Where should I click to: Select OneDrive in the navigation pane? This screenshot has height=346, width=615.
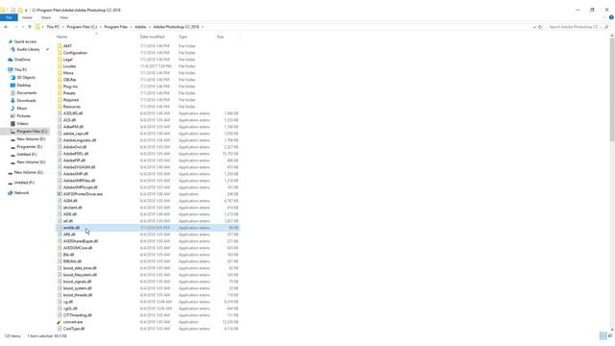pyautogui.click(x=22, y=60)
